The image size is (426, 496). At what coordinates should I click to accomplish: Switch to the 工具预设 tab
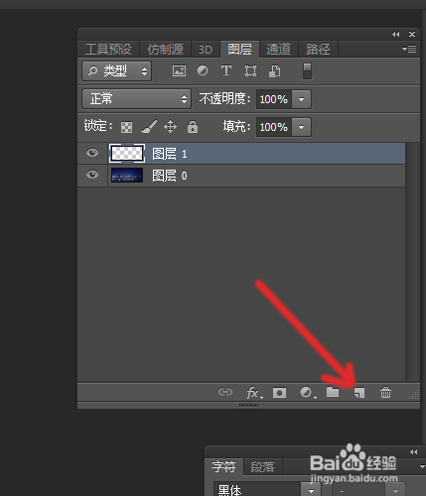tap(108, 50)
